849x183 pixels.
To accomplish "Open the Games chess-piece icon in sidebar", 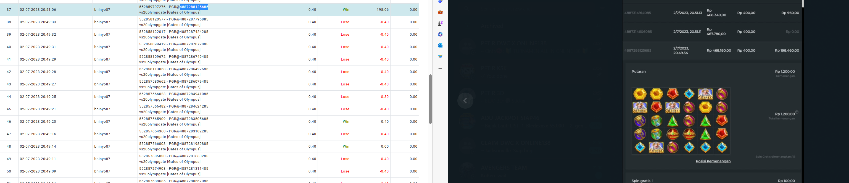I will tap(440, 23).
